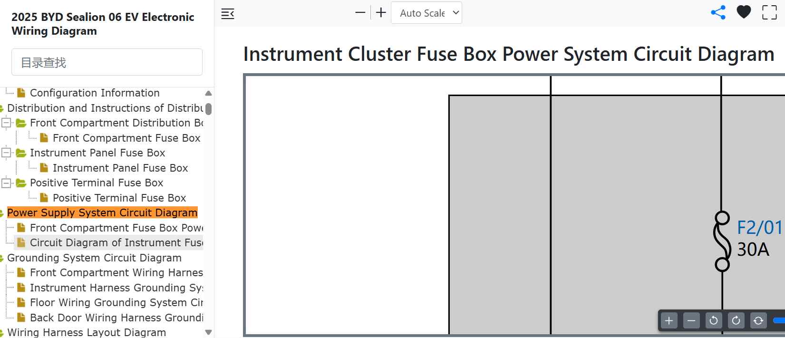The height and width of the screenshot is (338, 785).
Task: Click the zoom in plus in top toolbar
Action: [381, 13]
